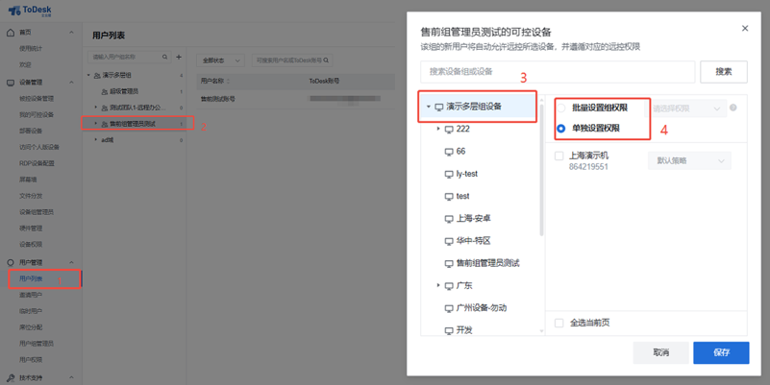The height and width of the screenshot is (385, 770).
Task: Click the wrench icon next to 技术支持
Action: [11, 378]
